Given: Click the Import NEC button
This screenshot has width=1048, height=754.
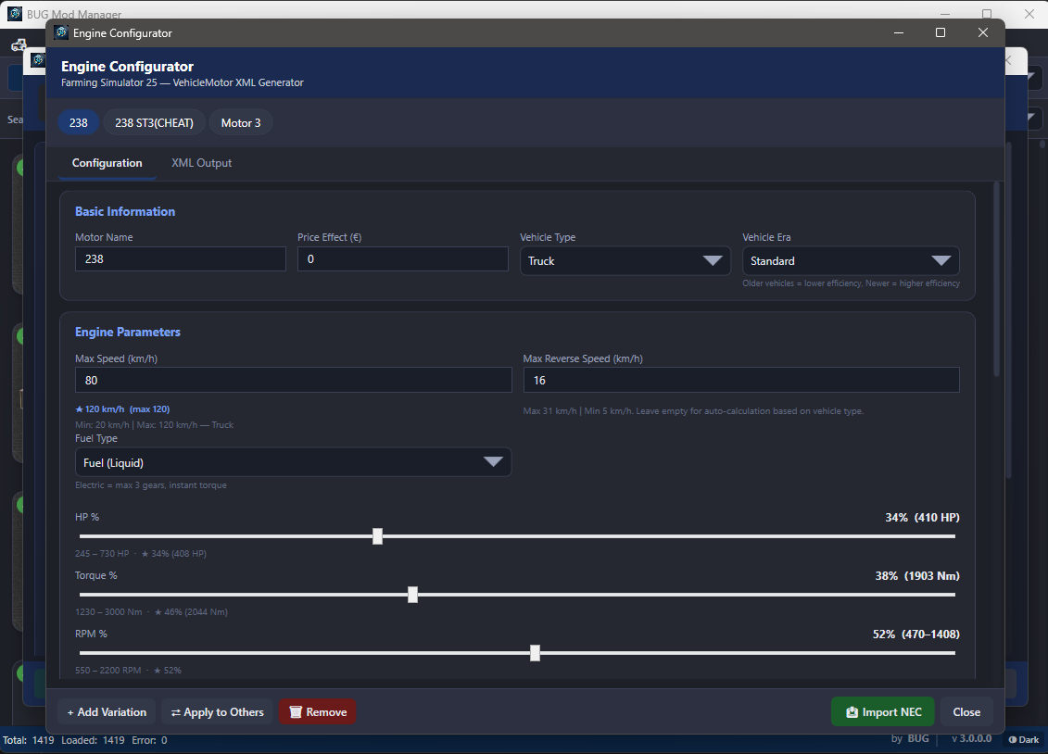Looking at the screenshot, I should click(882, 712).
